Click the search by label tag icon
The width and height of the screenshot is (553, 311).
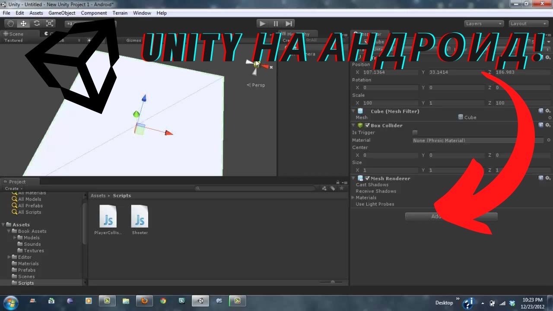point(333,188)
